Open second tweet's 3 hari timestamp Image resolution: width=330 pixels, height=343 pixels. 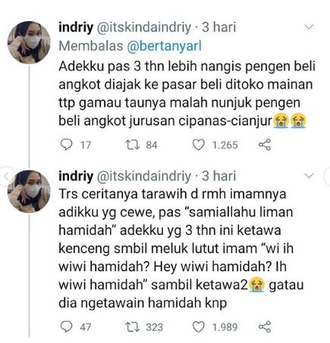pos(218,176)
